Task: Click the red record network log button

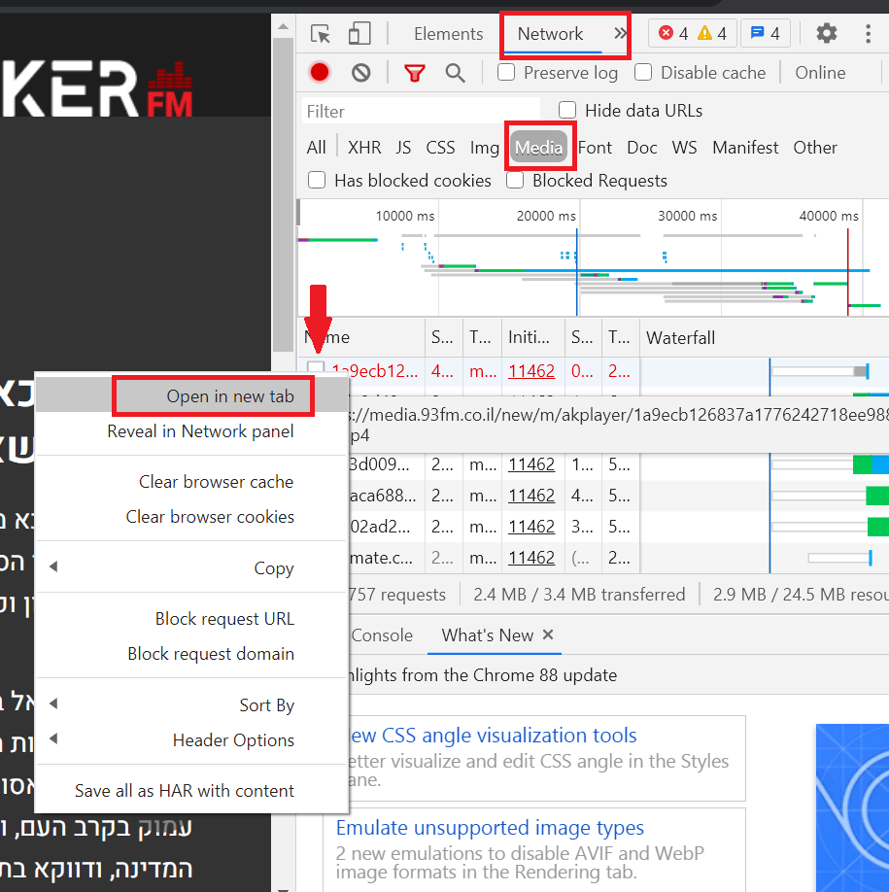Action: pos(320,72)
